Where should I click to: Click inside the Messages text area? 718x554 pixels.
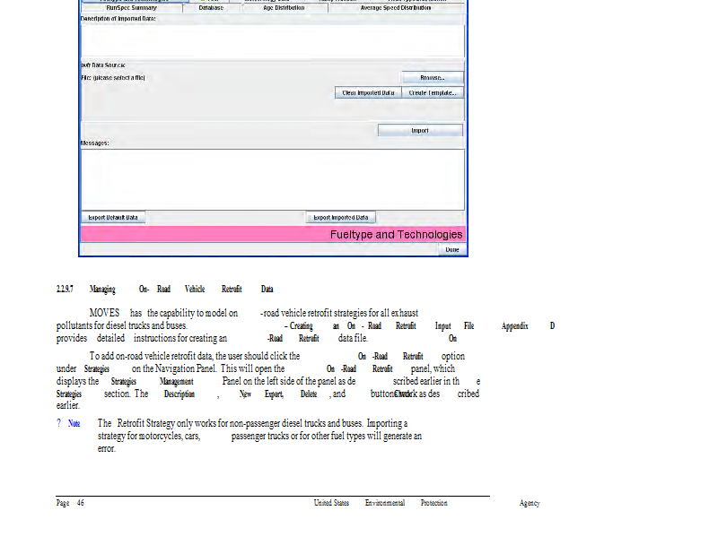272,177
